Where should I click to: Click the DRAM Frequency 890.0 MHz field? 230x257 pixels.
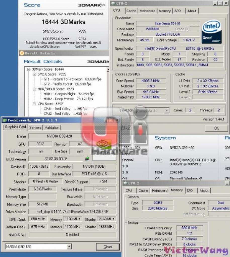(190, 228)
